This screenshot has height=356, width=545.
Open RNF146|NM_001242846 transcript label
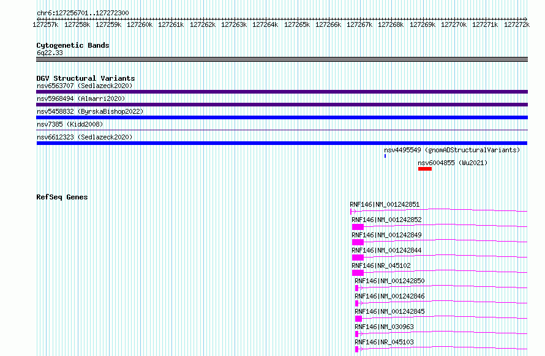389,296
